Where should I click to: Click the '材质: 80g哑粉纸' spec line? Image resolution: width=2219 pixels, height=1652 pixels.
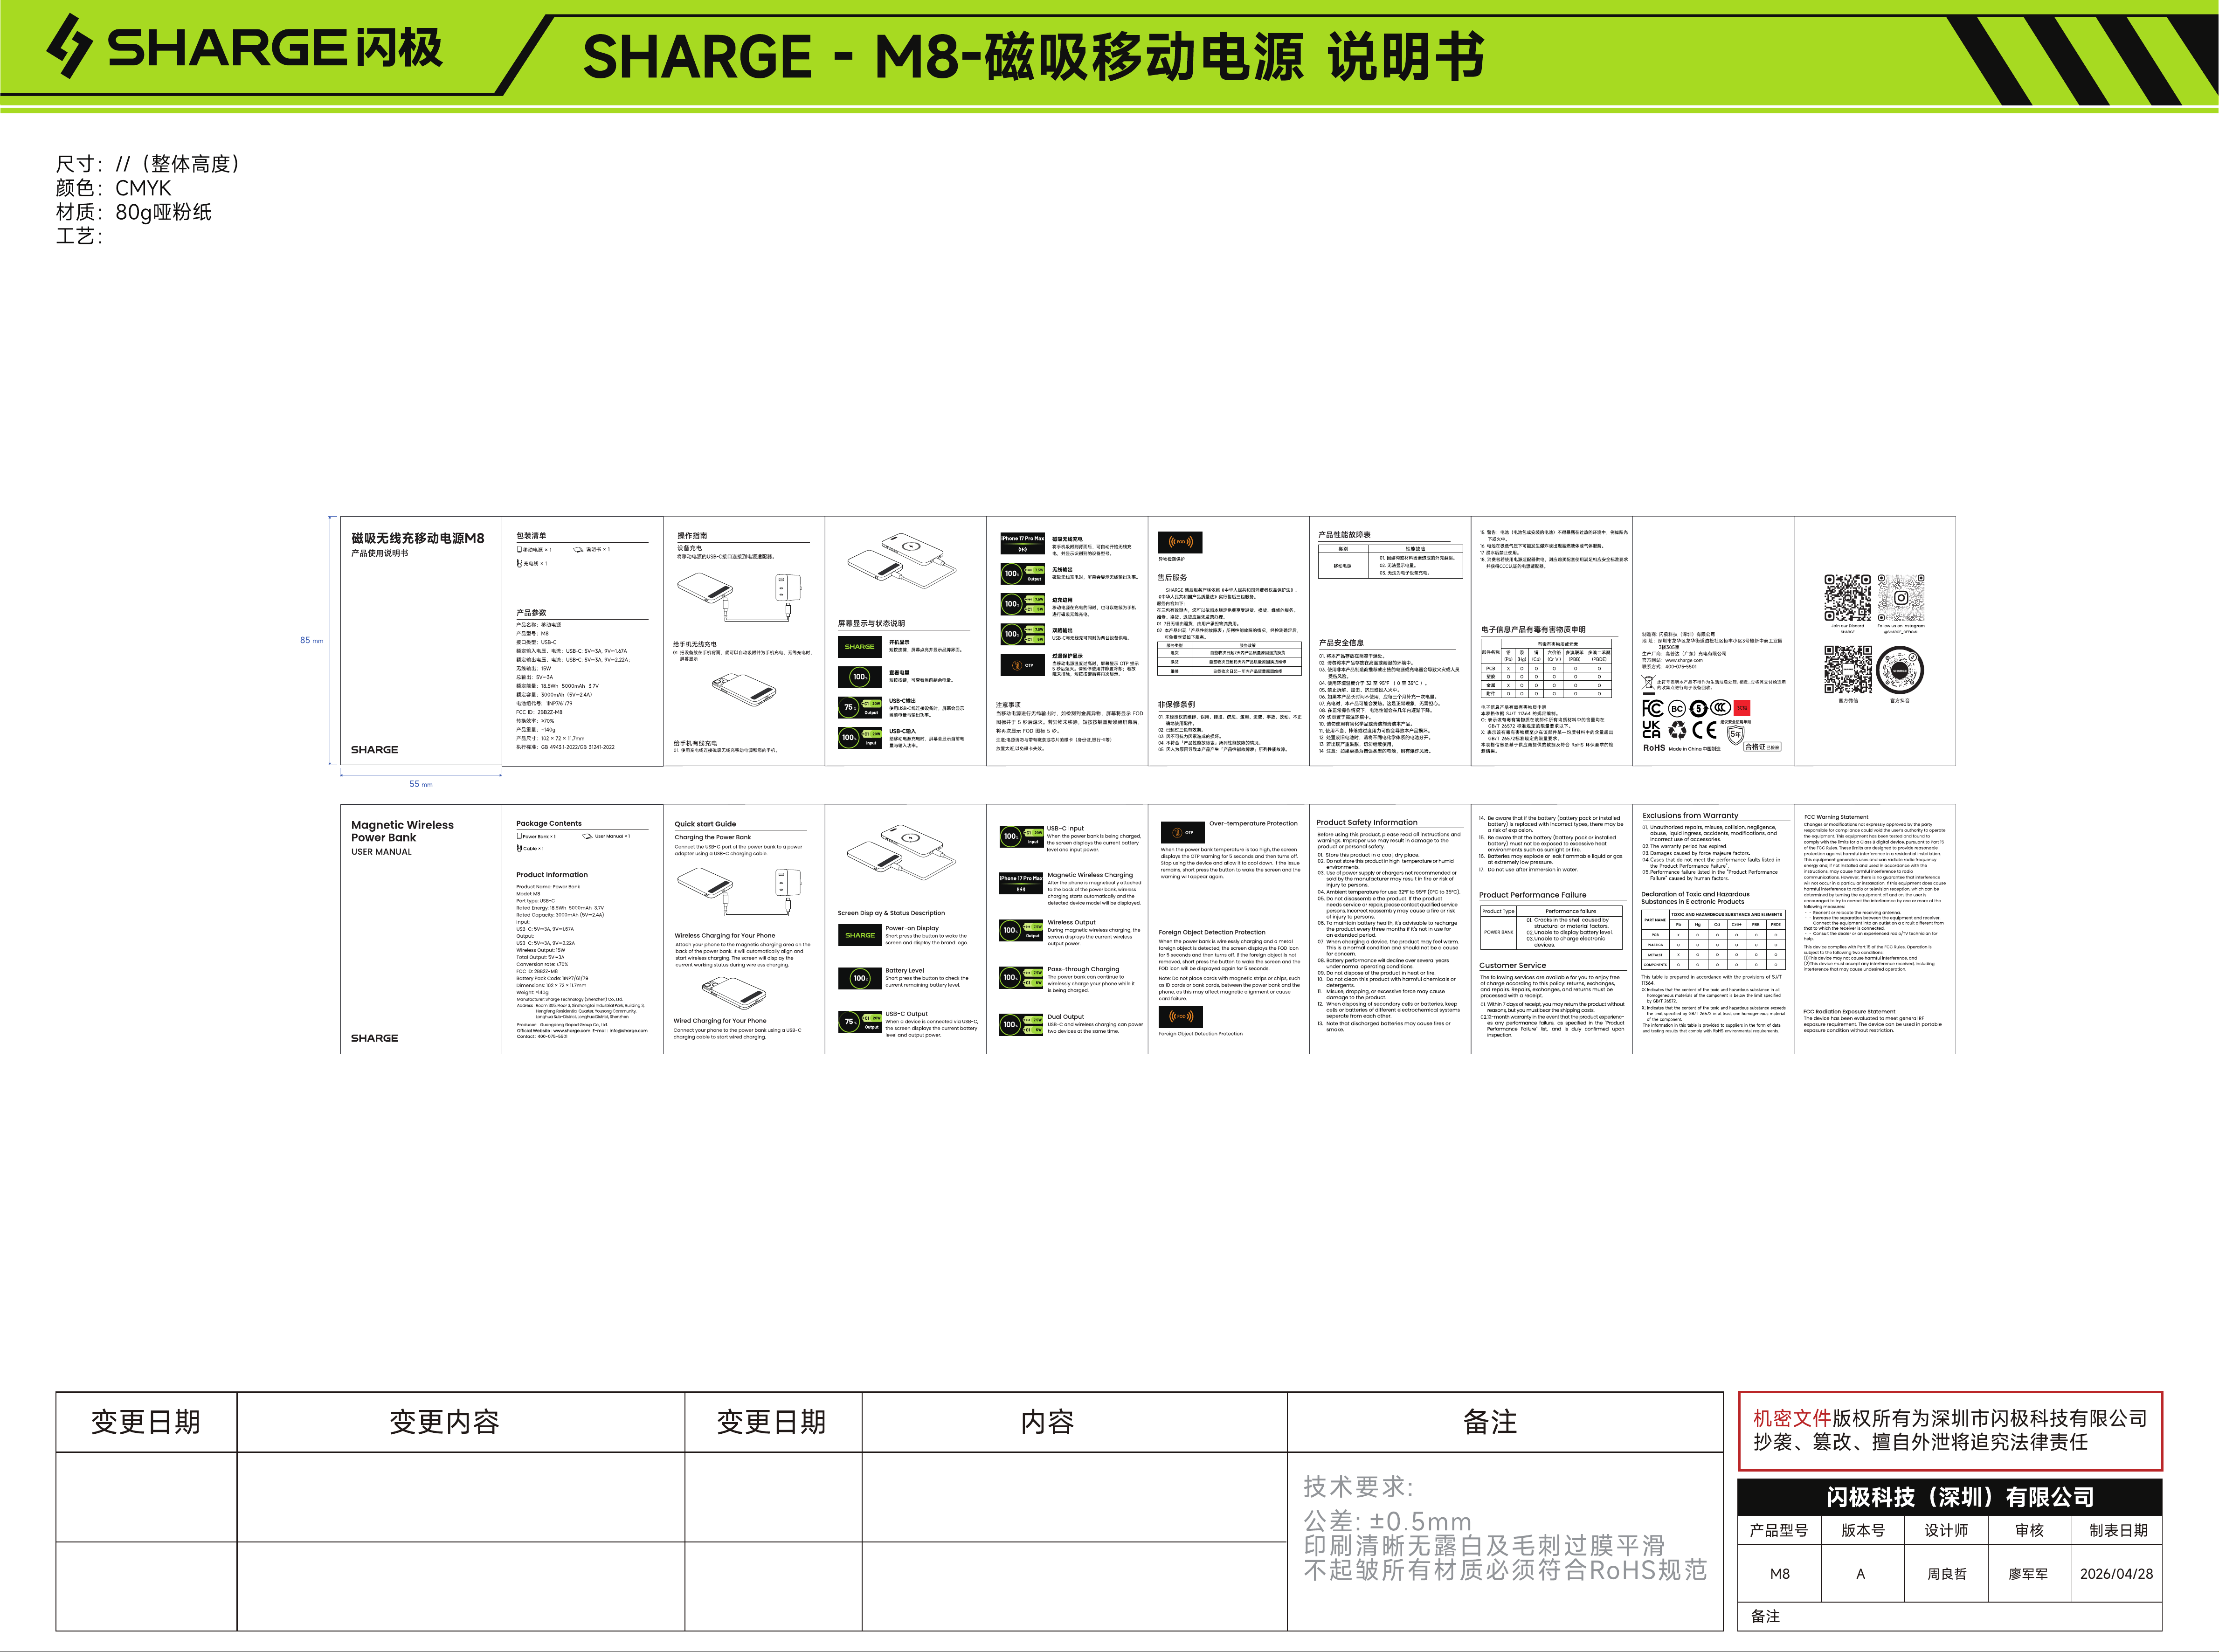click(x=134, y=212)
